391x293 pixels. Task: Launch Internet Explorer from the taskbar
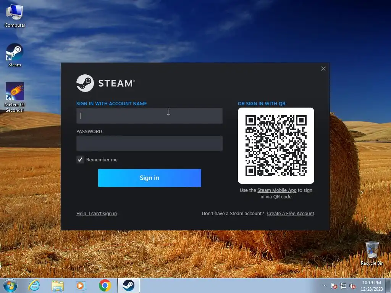click(x=34, y=285)
